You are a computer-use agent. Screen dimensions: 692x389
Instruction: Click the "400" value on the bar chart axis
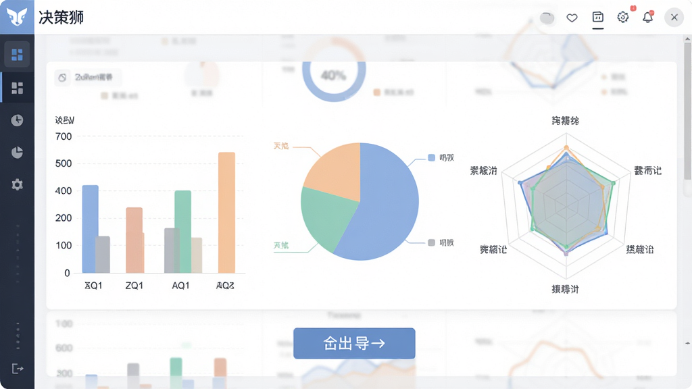point(64,191)
